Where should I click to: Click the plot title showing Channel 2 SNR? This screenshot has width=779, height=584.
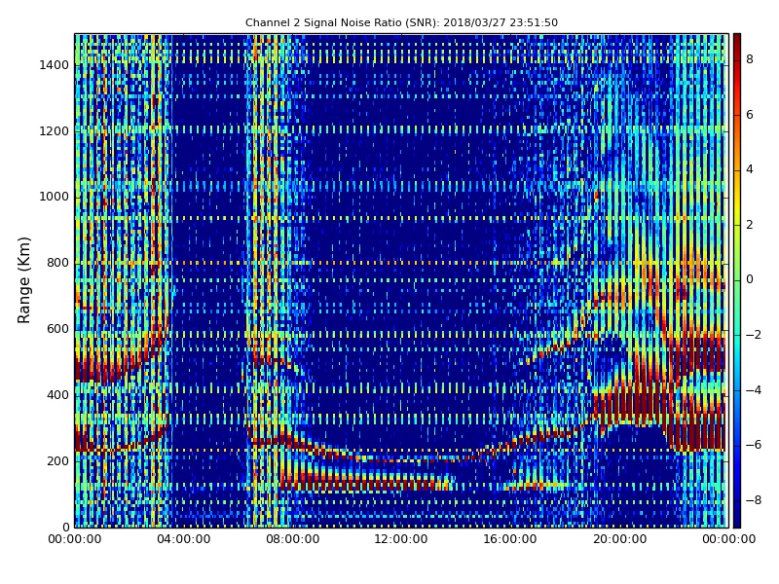click(x=401, y=22)
